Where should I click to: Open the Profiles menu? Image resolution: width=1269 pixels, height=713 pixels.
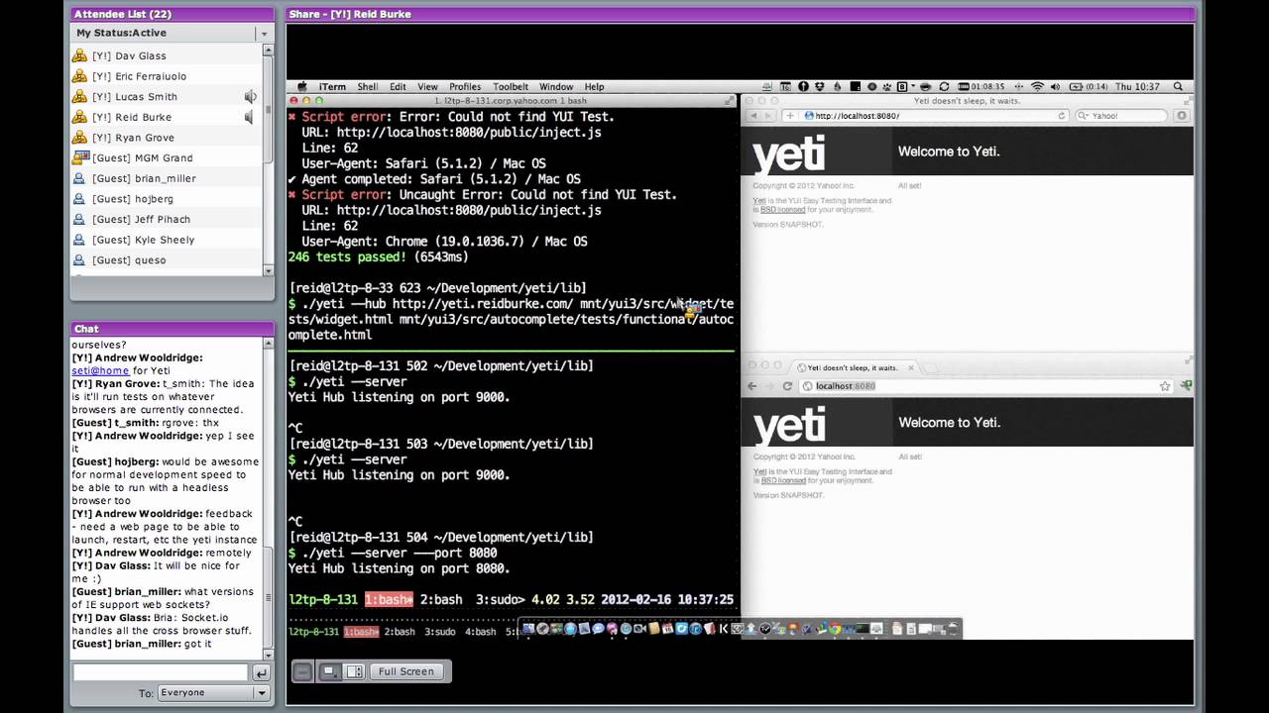[x=465, y=87]
